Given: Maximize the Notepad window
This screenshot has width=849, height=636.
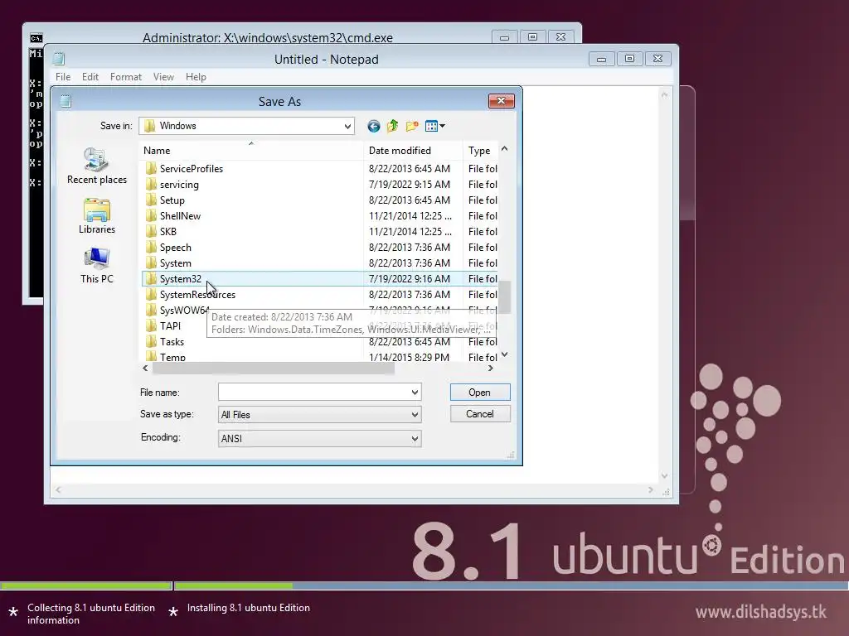Looking at the screenshot, I should coord(630,59).
